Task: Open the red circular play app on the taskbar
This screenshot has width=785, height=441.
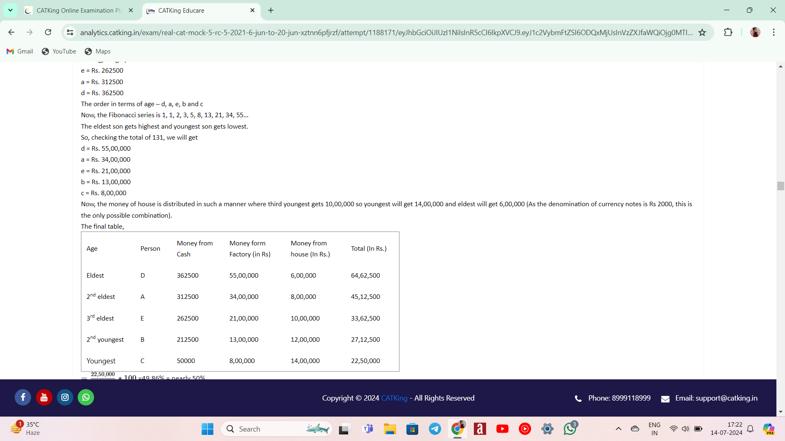Action: coord(525,429)
